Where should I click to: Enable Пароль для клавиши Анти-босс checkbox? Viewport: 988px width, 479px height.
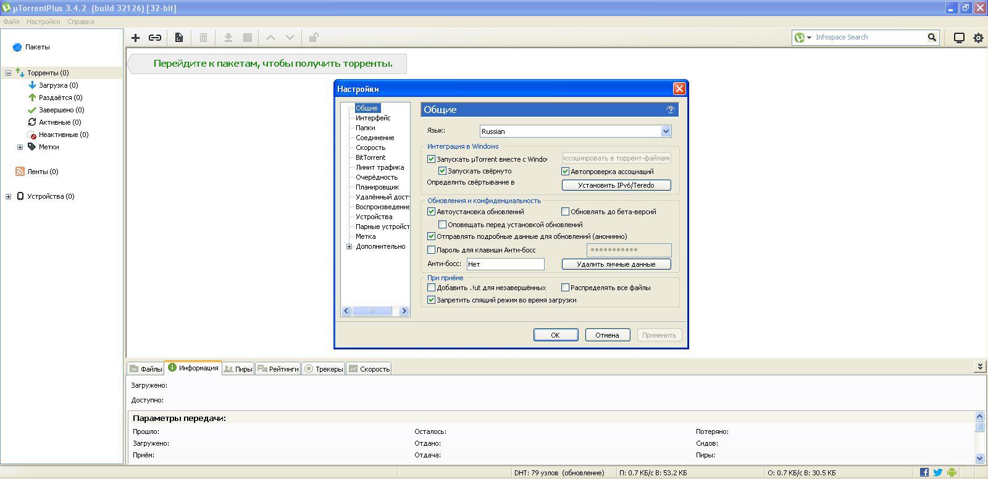432,250
